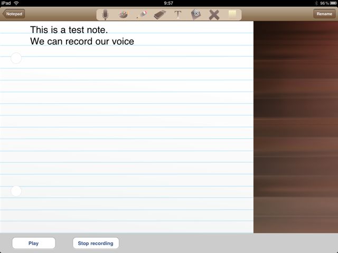Tap the 9:57 clock in status bar

[x=168, y=3]
